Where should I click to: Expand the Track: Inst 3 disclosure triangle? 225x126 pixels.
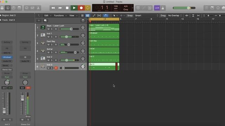pyautogui.click(x=1, y=20)
